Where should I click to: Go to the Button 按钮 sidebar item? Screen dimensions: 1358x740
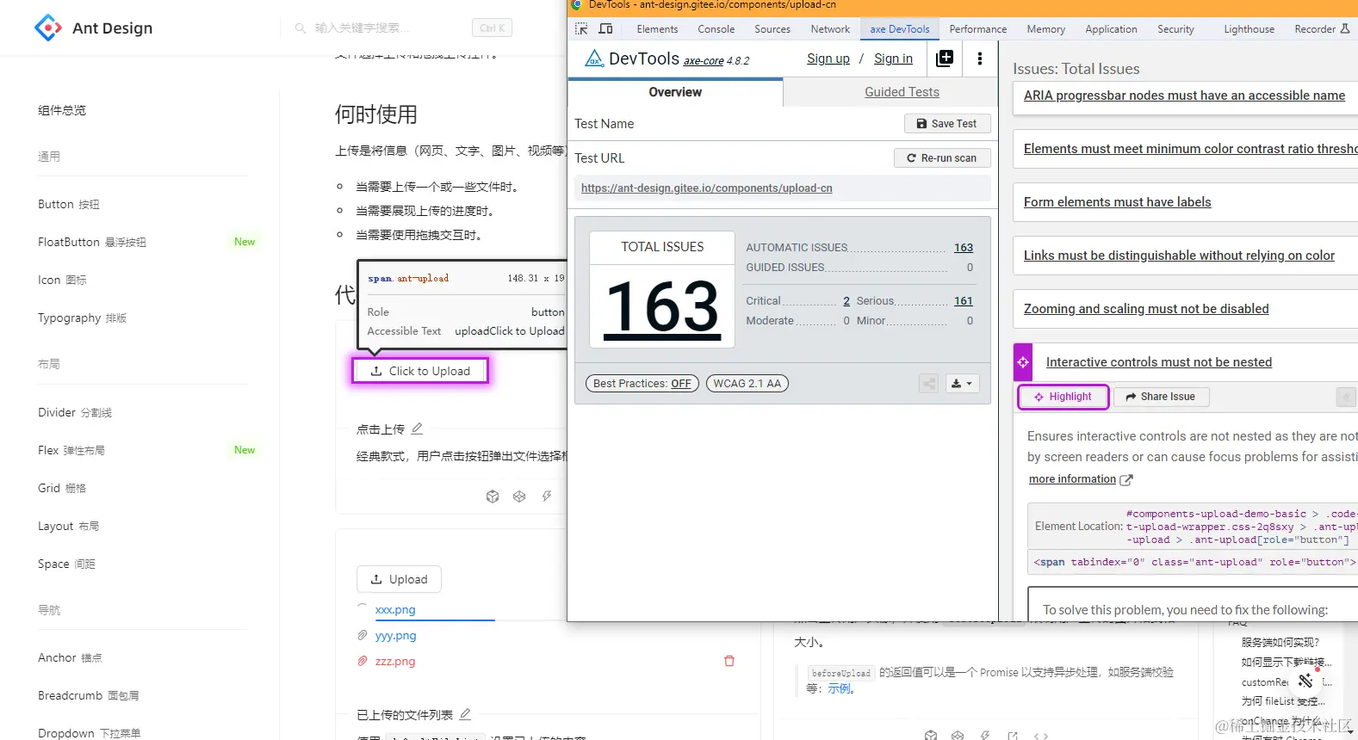coord(69,204)
